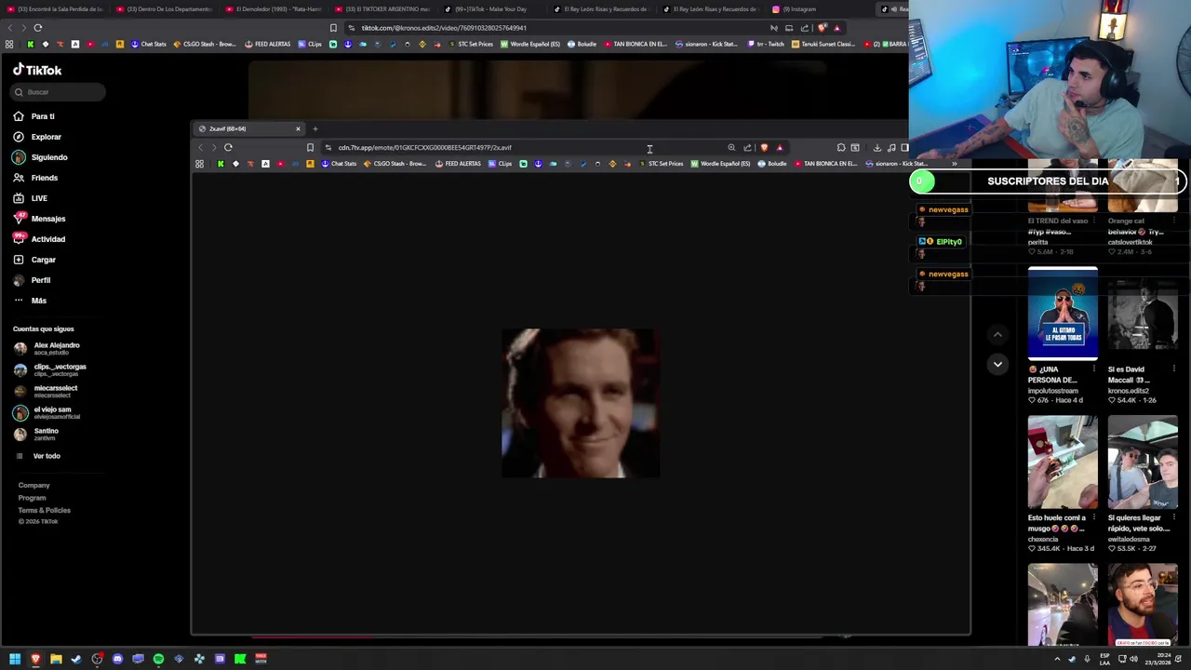Open Brave Shields icon in front window

[764, 147]
